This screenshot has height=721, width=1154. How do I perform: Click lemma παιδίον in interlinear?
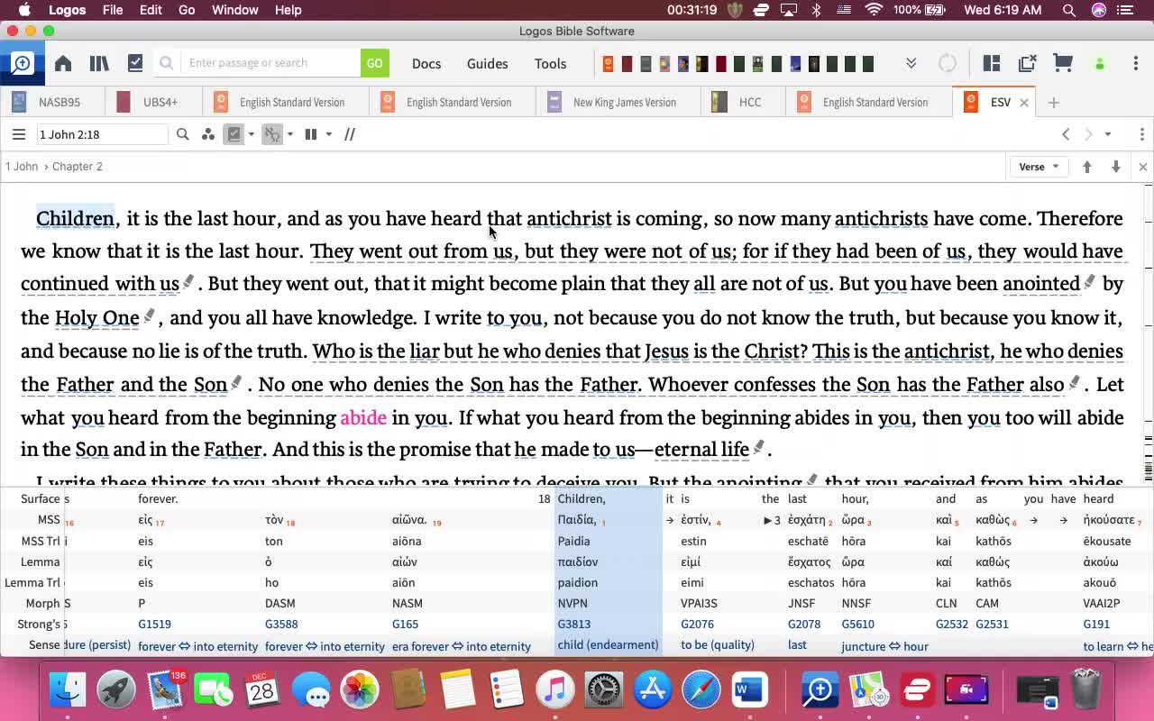(578, 561)
